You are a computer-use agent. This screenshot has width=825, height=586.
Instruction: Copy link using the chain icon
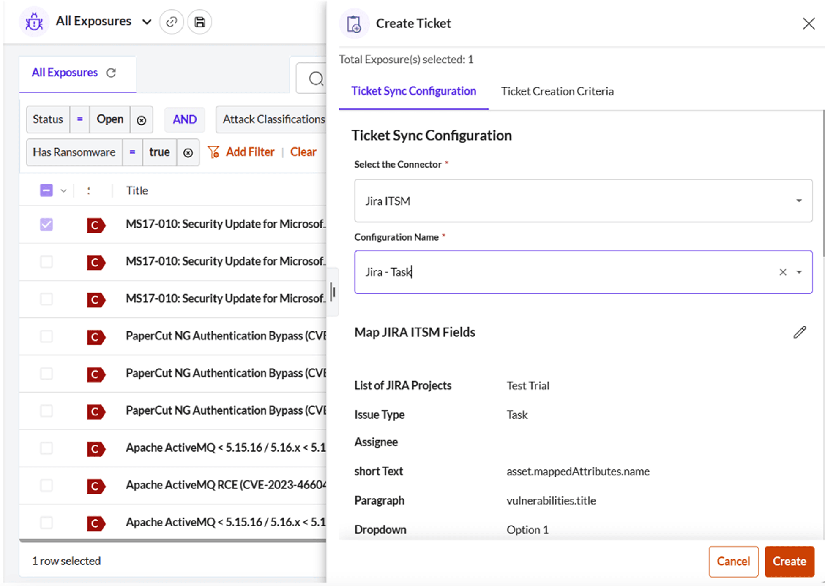click(172, 22)
